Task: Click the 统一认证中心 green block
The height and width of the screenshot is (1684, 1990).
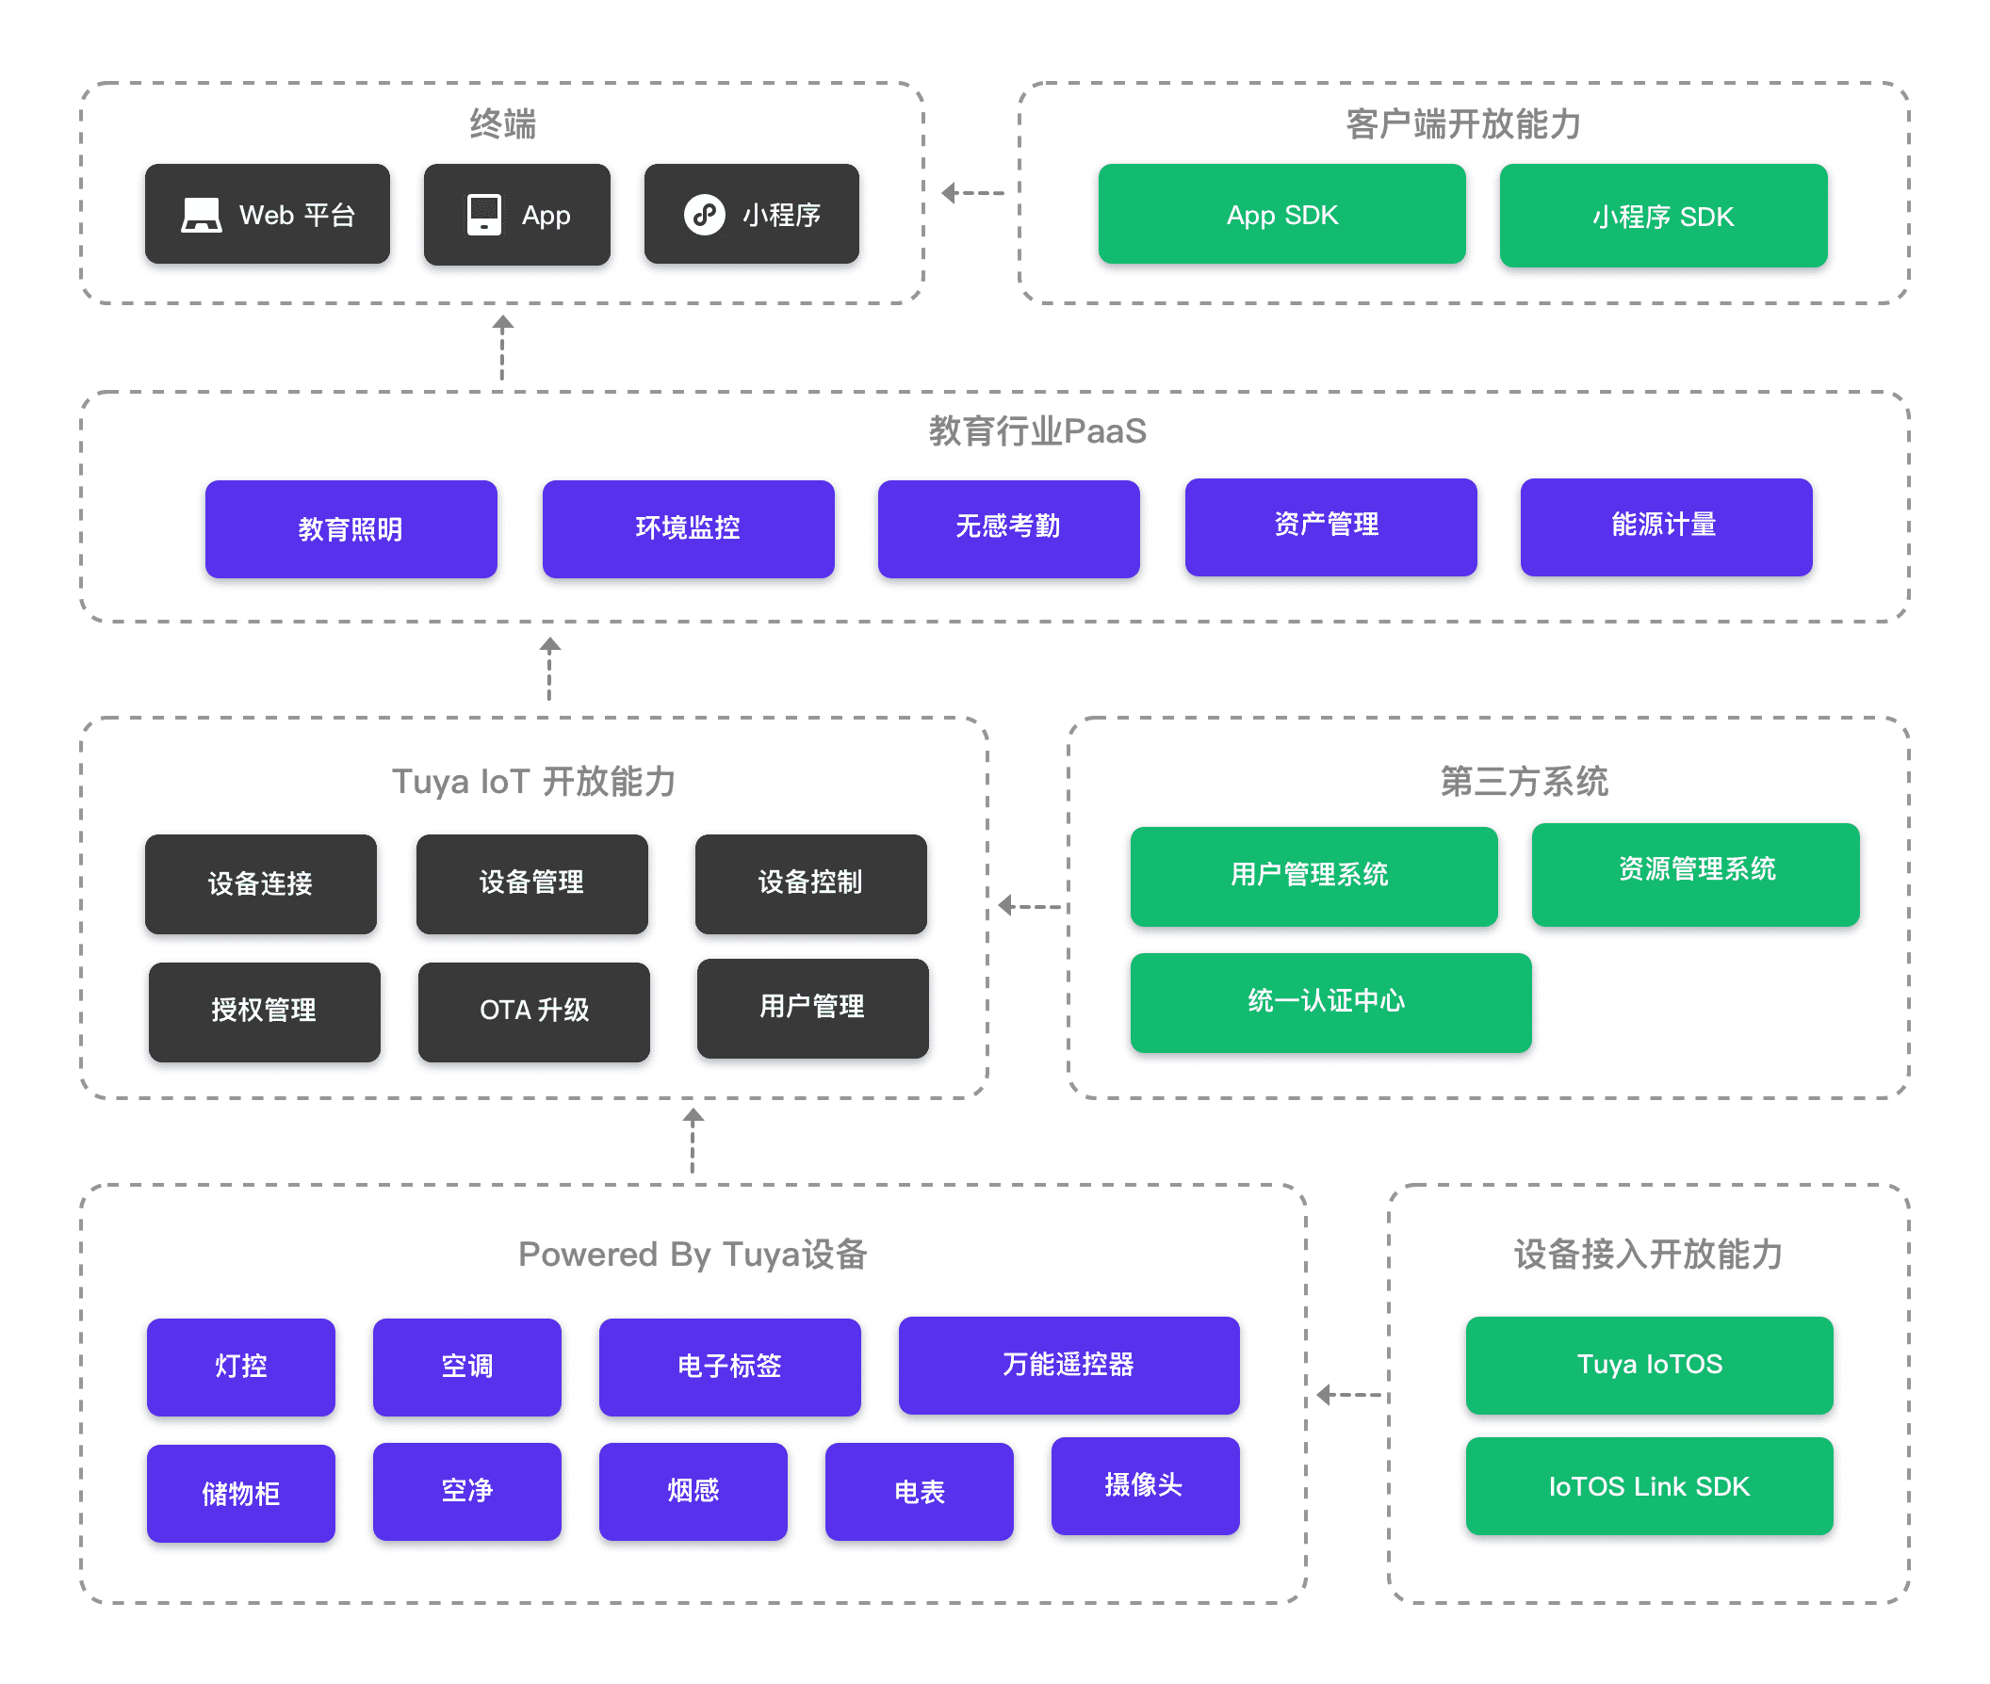Action: pyautogui.click(x=1331, y=1002)
